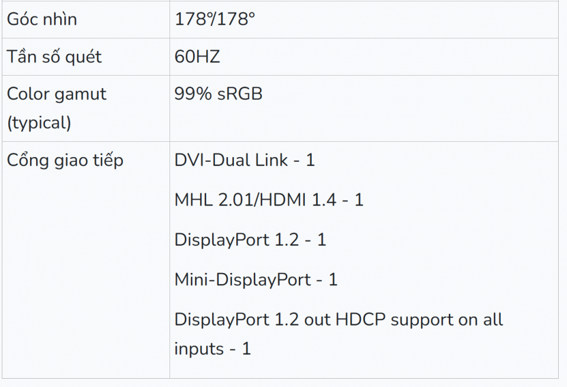Click the word "sRGB"
The width and height of the screenshot is (567, 387).
[x=239, y=94]
